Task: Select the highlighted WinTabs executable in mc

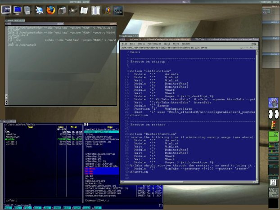Action: pyautogui.click(x=10, y=139)
